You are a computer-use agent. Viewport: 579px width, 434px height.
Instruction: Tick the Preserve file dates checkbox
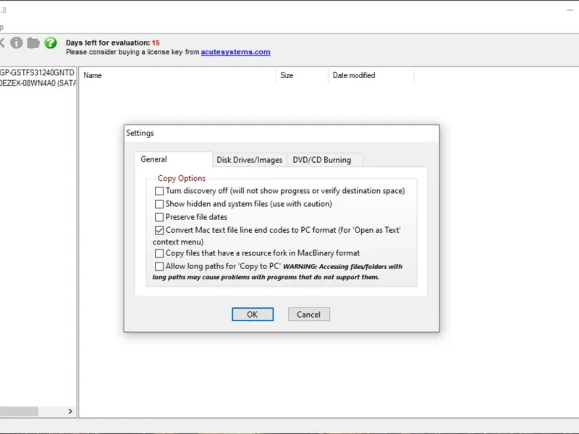[159, 217]
